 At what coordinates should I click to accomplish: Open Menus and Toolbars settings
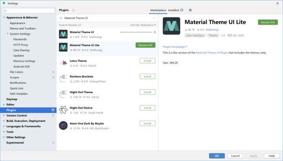23,28
